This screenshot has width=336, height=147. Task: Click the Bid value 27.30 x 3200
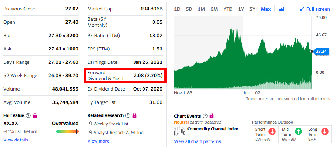click(63, 36)
